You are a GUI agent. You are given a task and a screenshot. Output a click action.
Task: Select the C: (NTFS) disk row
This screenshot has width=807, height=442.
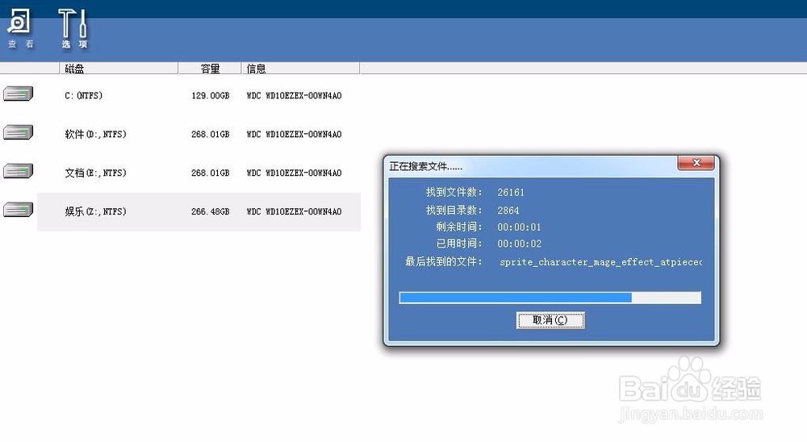coord(199,96)
